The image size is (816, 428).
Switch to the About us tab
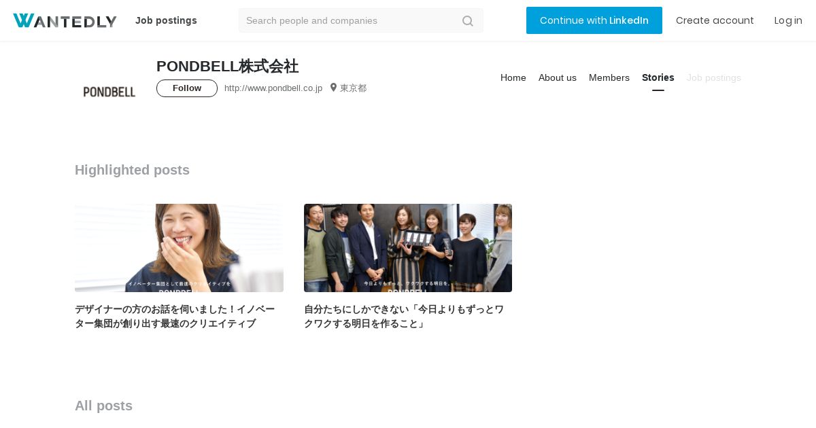coord(558,77)
